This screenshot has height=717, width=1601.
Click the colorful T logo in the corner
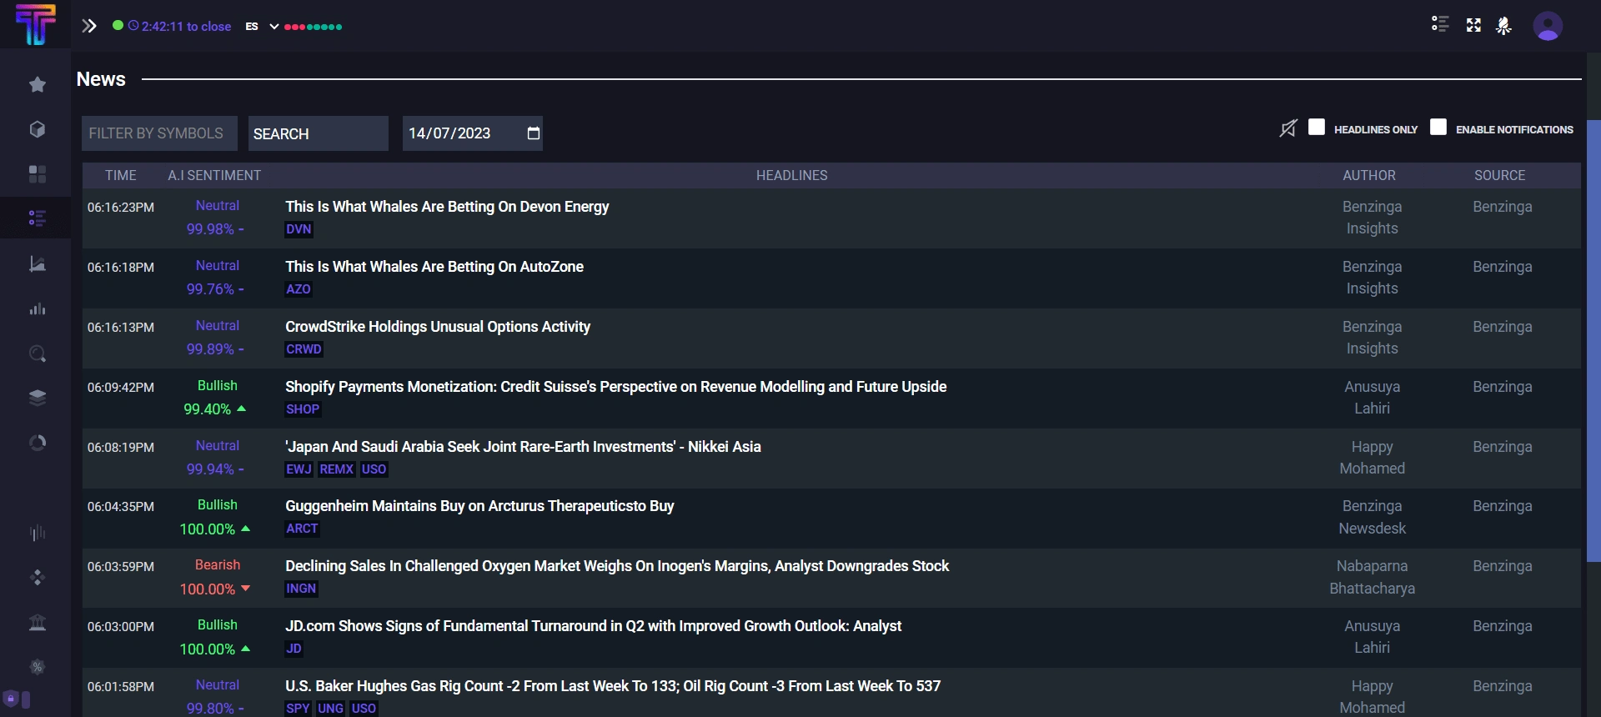pyautogui.click(x=35, y=23)
